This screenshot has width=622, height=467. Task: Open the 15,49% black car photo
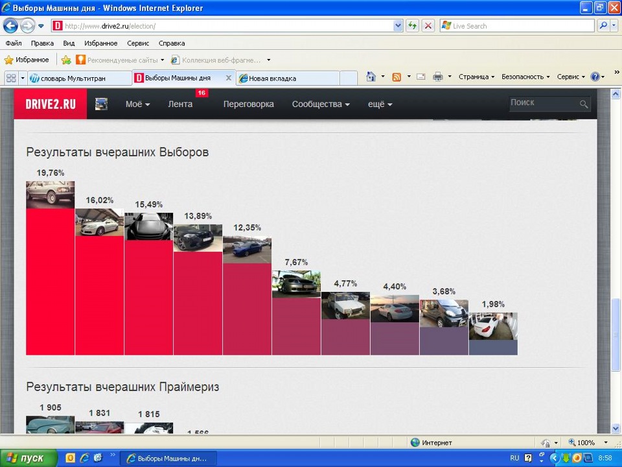(149, 226)
